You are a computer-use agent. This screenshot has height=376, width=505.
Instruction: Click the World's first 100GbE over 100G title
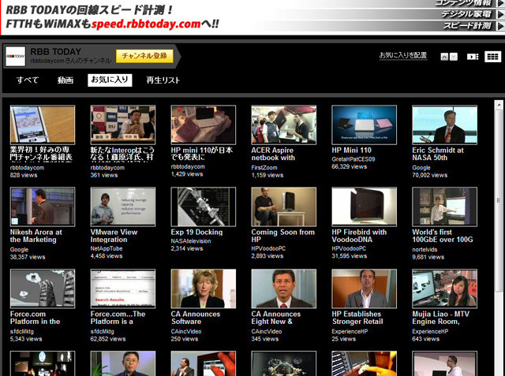click(x=443, y=236)
